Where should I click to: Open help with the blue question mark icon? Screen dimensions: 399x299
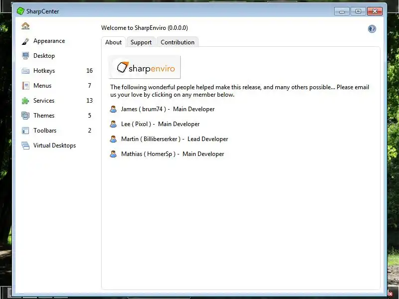pyautogui.click(x=372, y=29)
